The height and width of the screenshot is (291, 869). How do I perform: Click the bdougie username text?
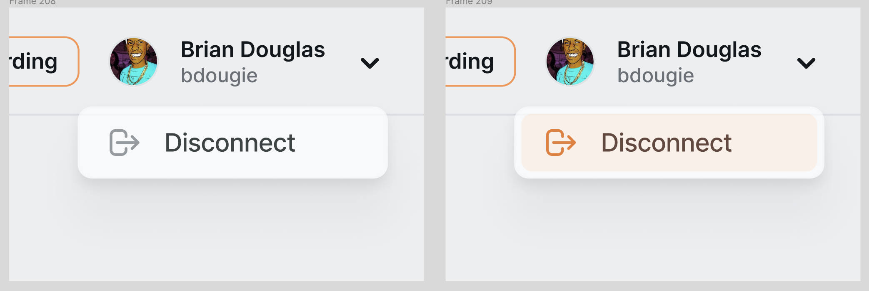220,76
